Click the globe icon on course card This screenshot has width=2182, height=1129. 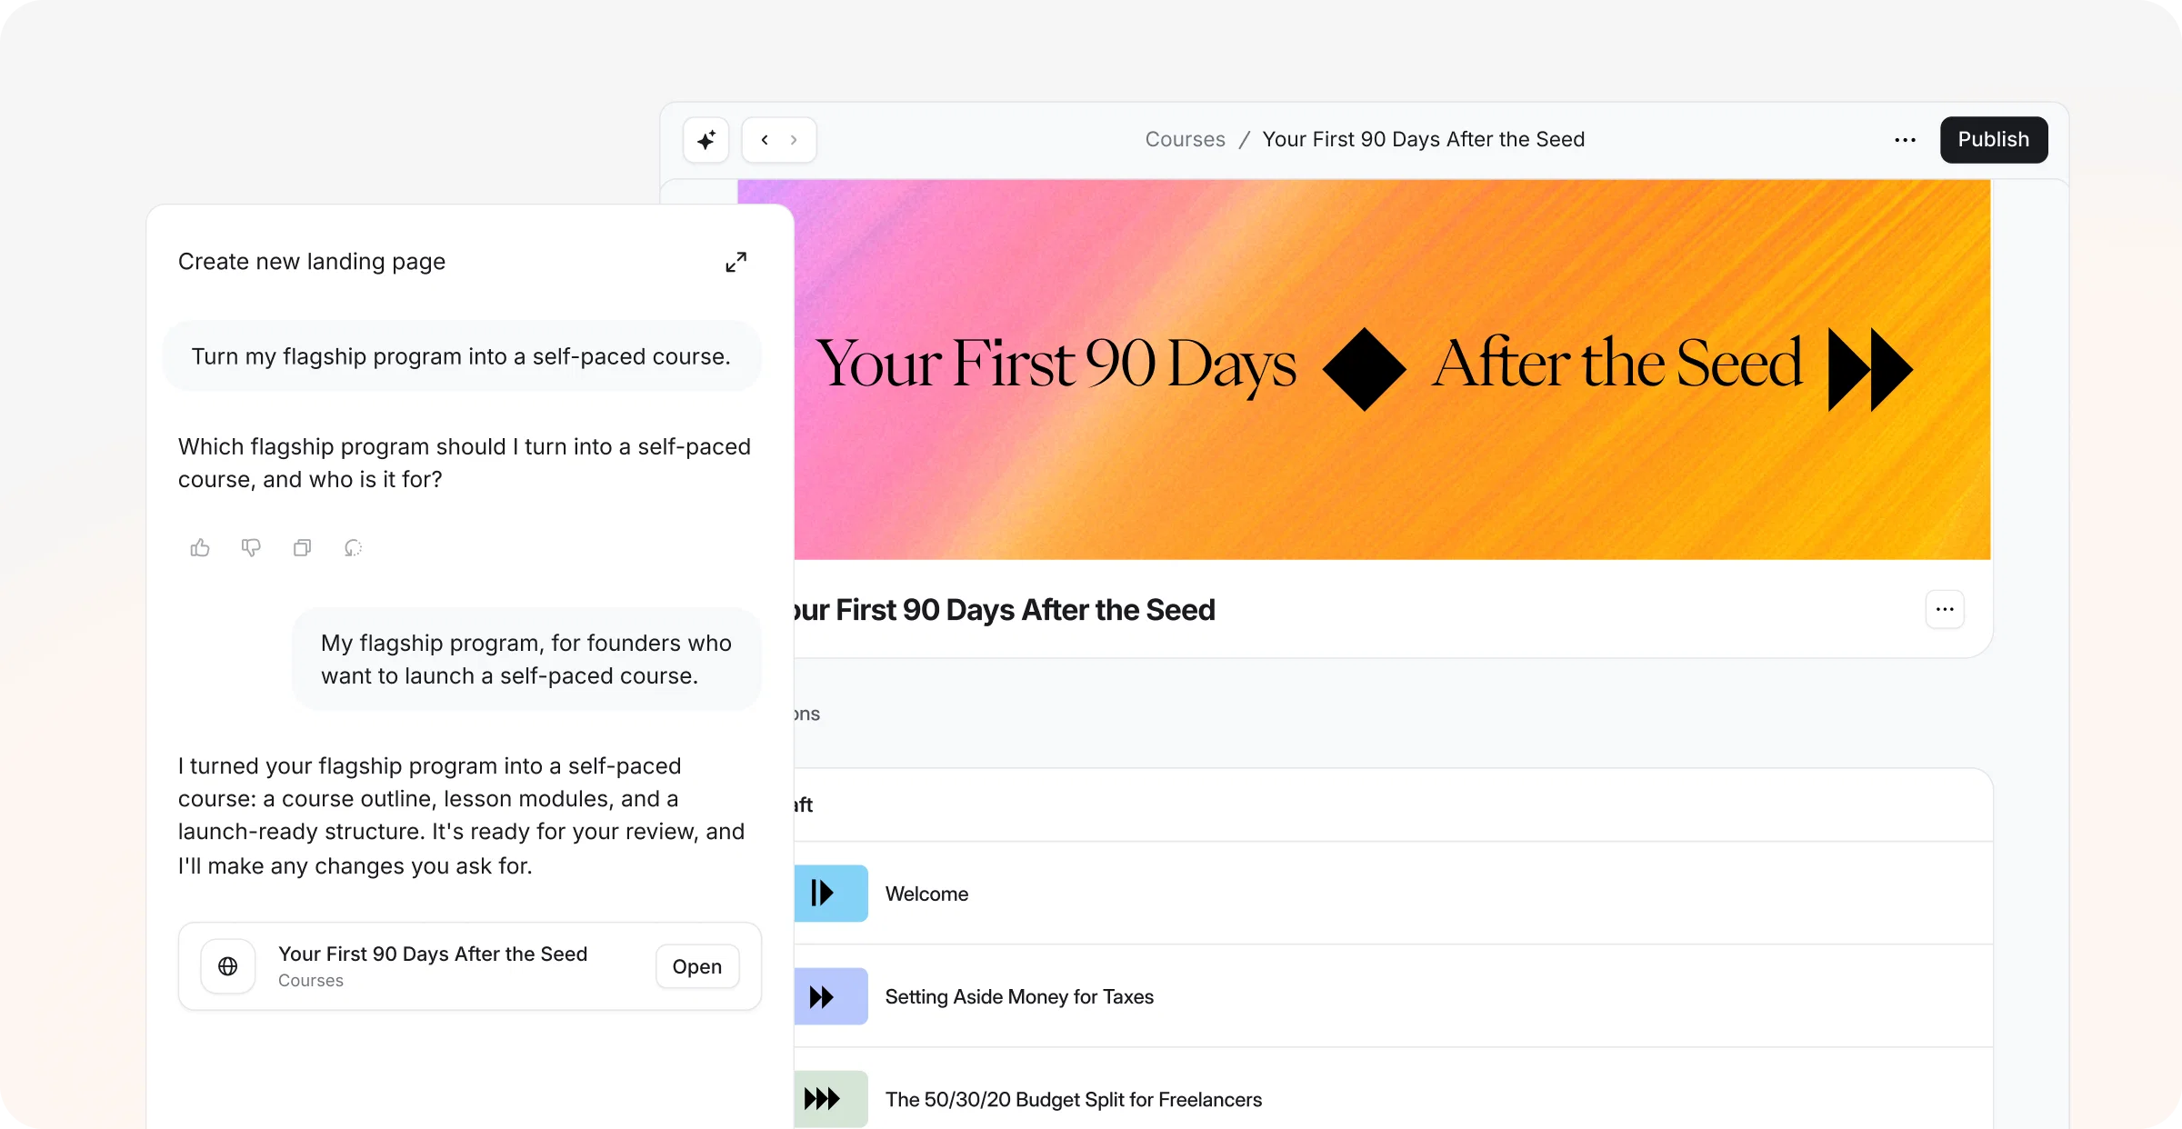pos(228,966)
